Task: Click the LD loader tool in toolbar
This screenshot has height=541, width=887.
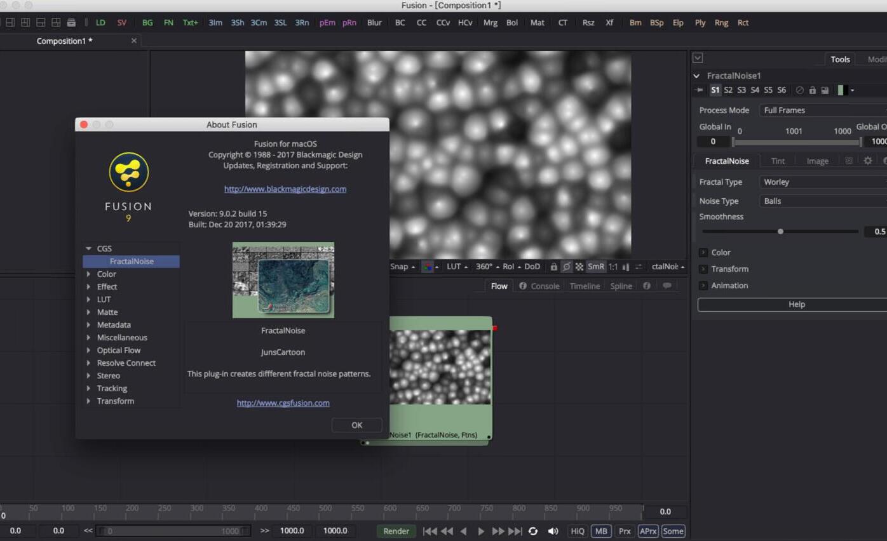Action: point(100,22)
